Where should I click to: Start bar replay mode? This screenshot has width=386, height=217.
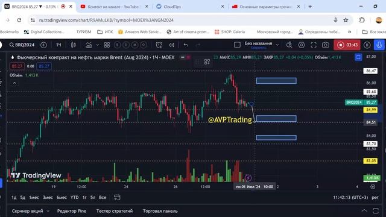171,45
